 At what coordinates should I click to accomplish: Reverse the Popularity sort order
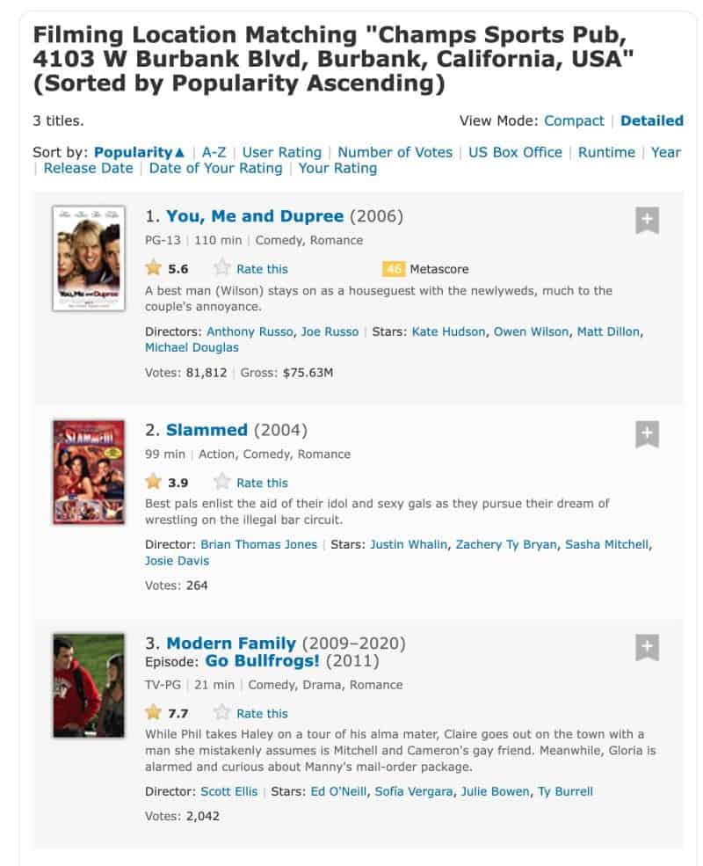click(x=139, y=152)
